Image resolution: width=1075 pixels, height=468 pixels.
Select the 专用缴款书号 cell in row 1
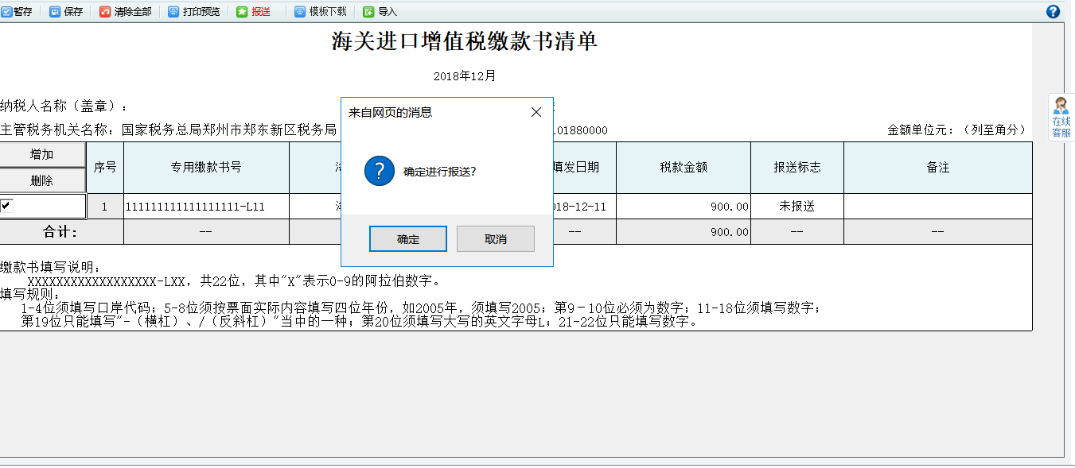[205, 205]
